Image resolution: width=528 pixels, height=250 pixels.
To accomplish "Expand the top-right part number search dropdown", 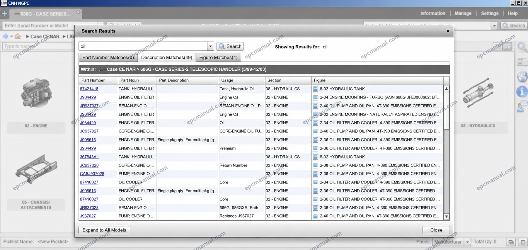I will pos(494,26).
